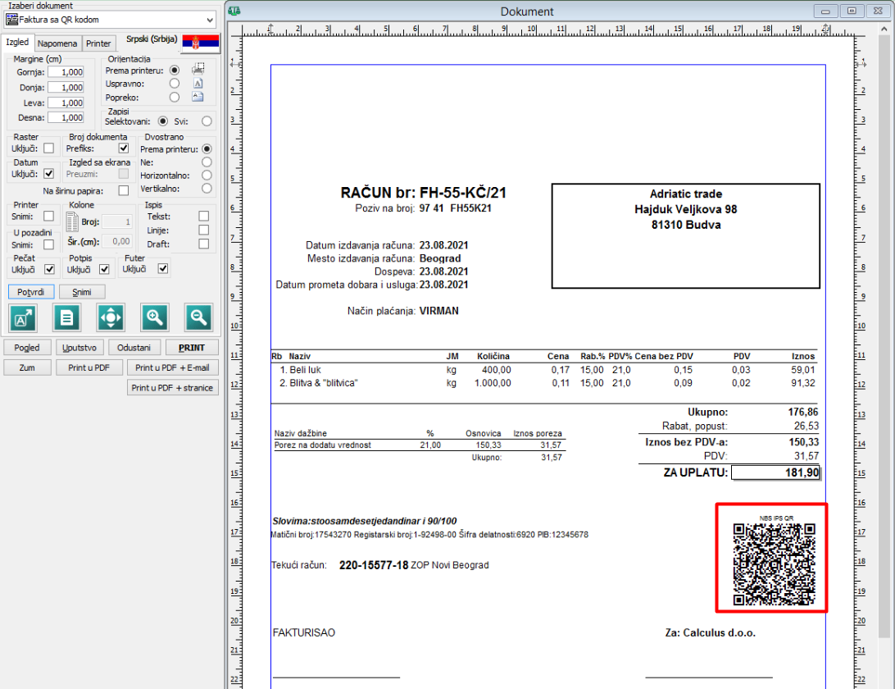The width and height of the screenshot is (895, 689).
Task: Enable Printer Snimi checkbox
Action: (x=49, y=216)
